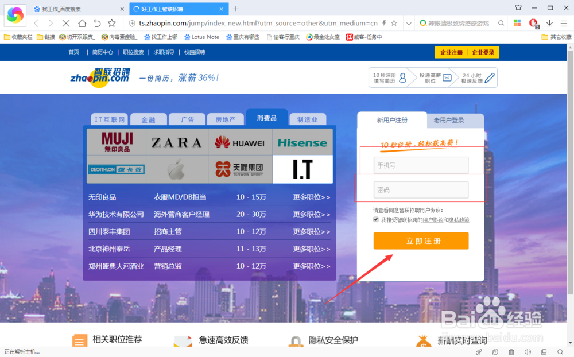Screen dimensions: 574x357
Task: Click the Decathlon company logo
Action: (x=117, y=169)
